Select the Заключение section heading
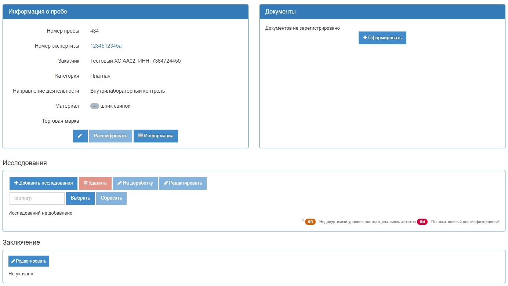The image size is (508, 286). point(21,242)
